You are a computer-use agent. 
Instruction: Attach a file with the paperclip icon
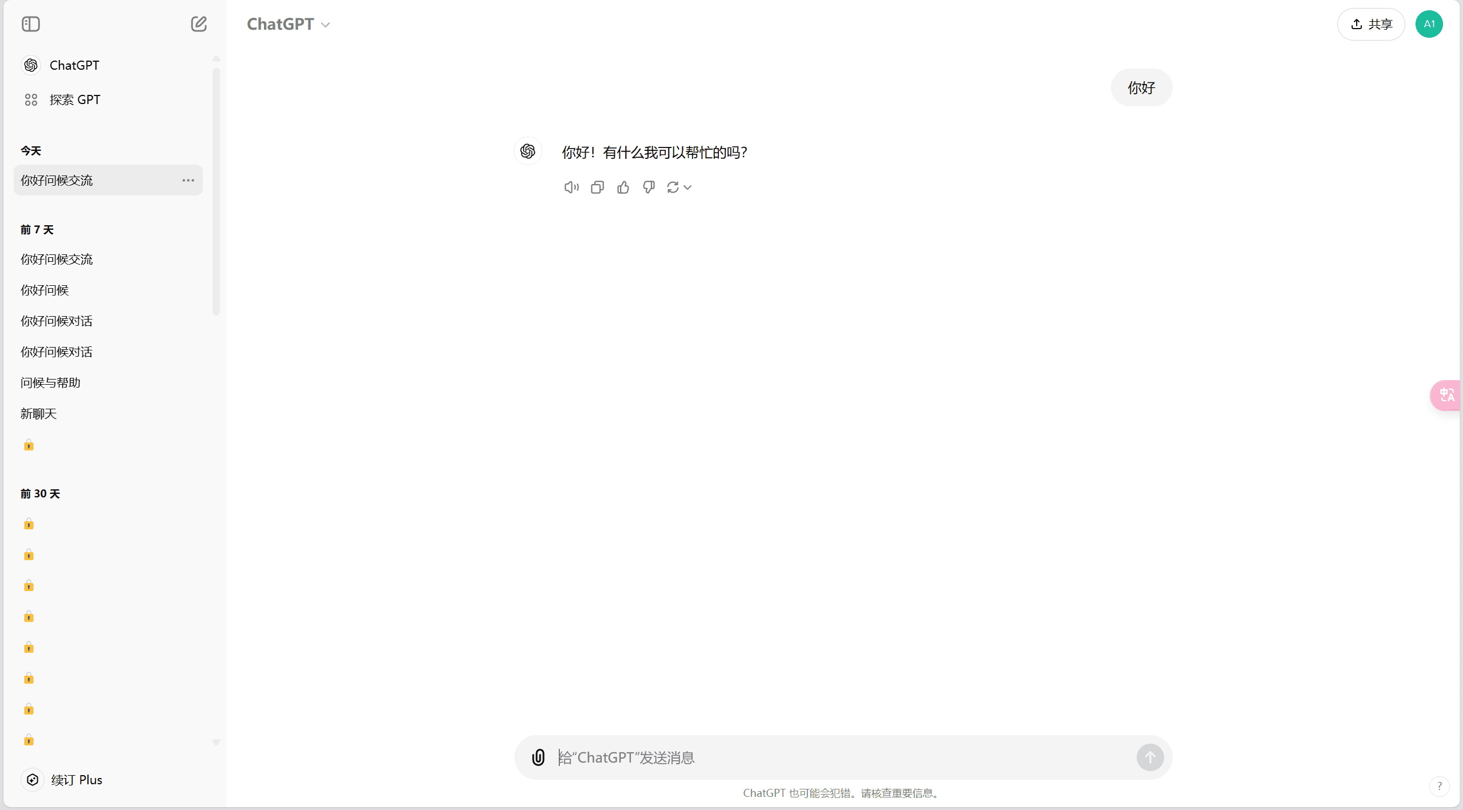pos(538,757)
